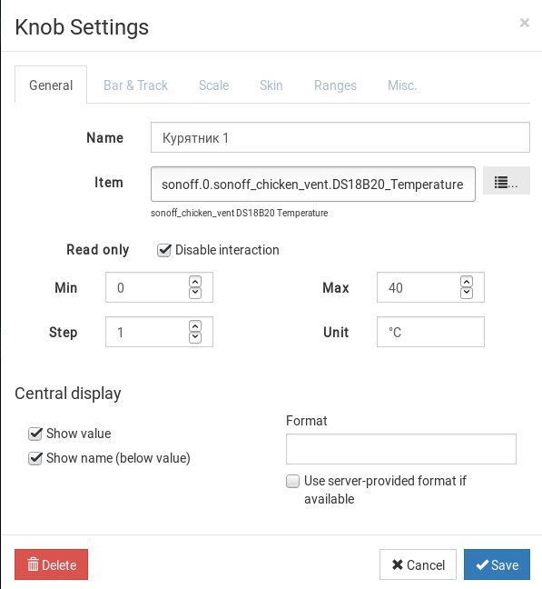This screenshot has height=589, width=542.
Task: Switch to the Bar & Track tab
Action: click(x=135, y=85)
